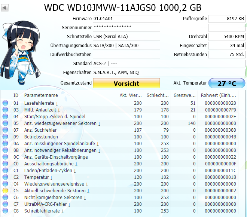
Task: Click status orb for Mittl. Anlaufzeit row
Action: [5, 110]
